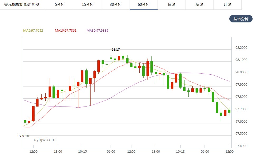Switch to 日线 daily chart tab
Screen dimensions: 256x154
tap(172, 5)
